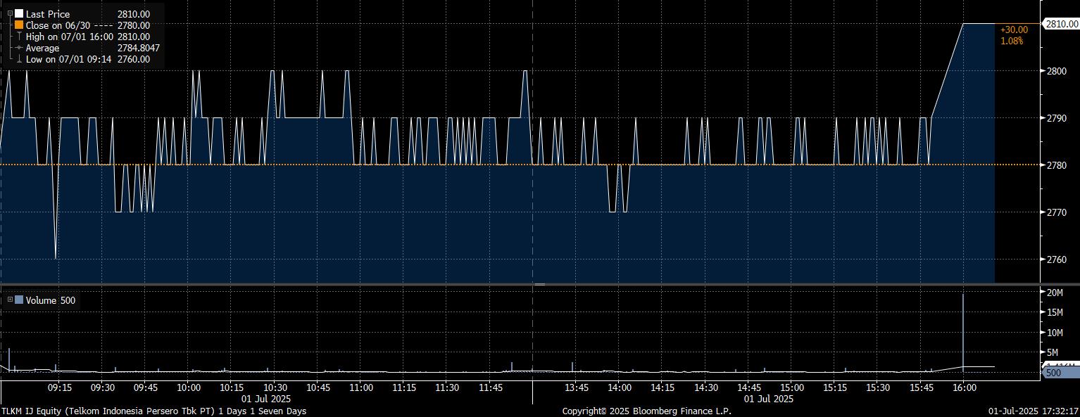This screenshot has height=417, width=1080.
Task: Select the High marker icon in legend
Action: point(19,37)
